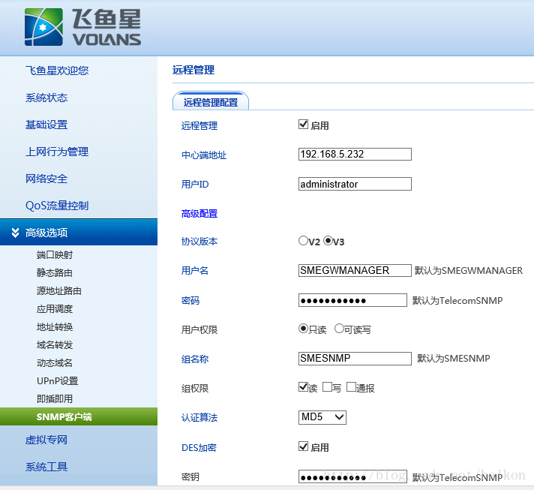Open 应用调度 submenu item
Image resolution: width=534 pixels, height=490 pixels.
[55, 308]
